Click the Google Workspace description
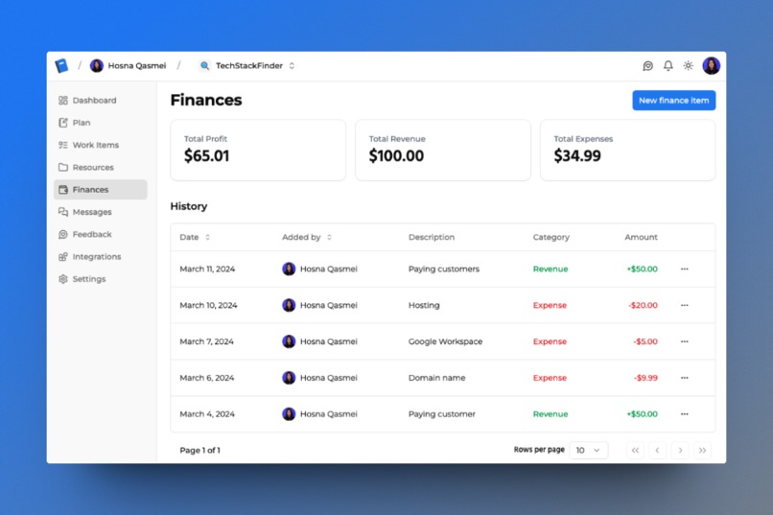Image resolution: width=773 pixels, height=515 pixels. tap(445, 341)
